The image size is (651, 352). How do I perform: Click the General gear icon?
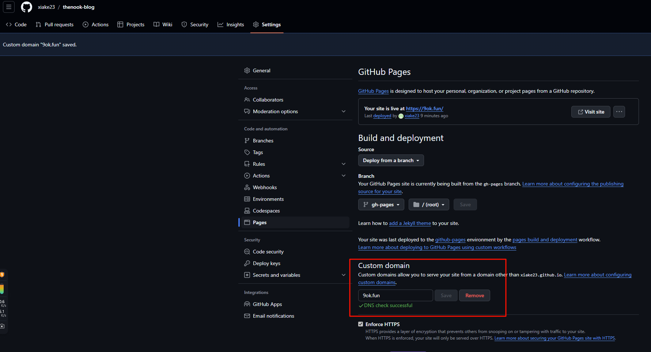pyautogui.click(x=247, y=70)
